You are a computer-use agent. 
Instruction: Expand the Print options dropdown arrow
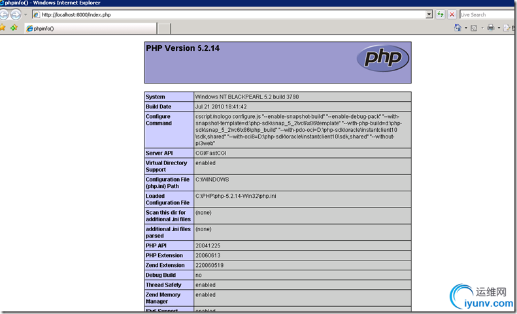[499, 28]
